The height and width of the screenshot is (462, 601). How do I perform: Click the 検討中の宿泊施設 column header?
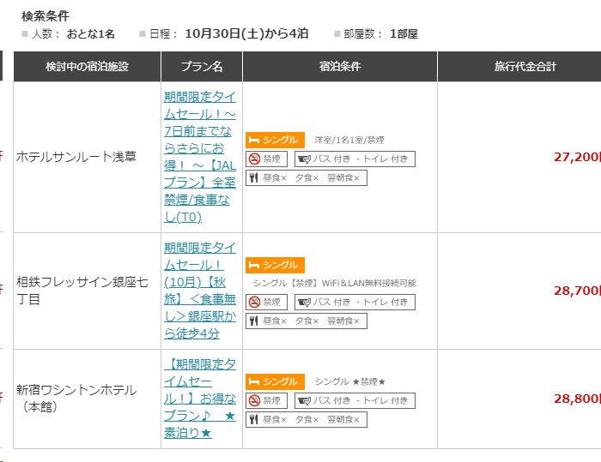87,66
